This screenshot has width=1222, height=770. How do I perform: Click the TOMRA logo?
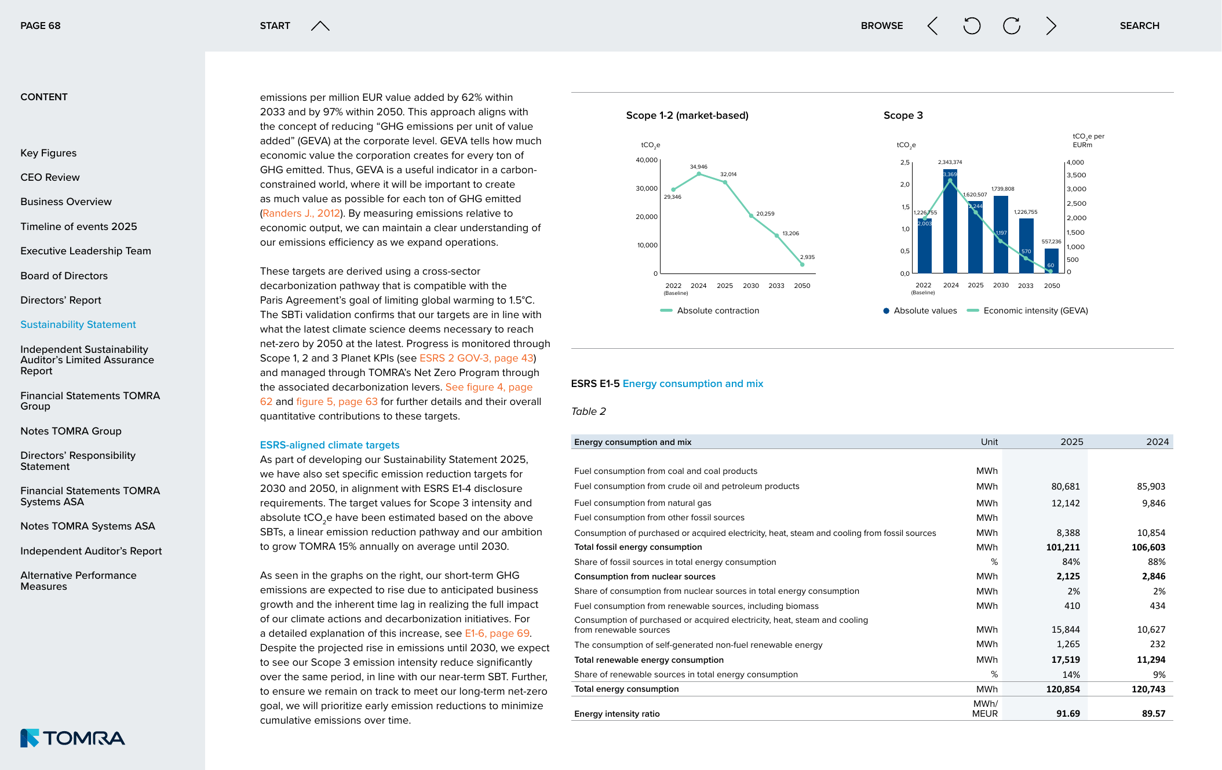[72, 738]
